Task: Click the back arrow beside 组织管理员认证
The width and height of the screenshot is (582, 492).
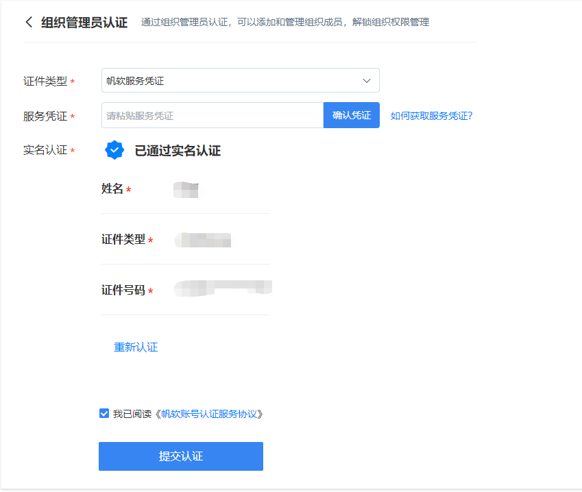Action: click(29, 22)
